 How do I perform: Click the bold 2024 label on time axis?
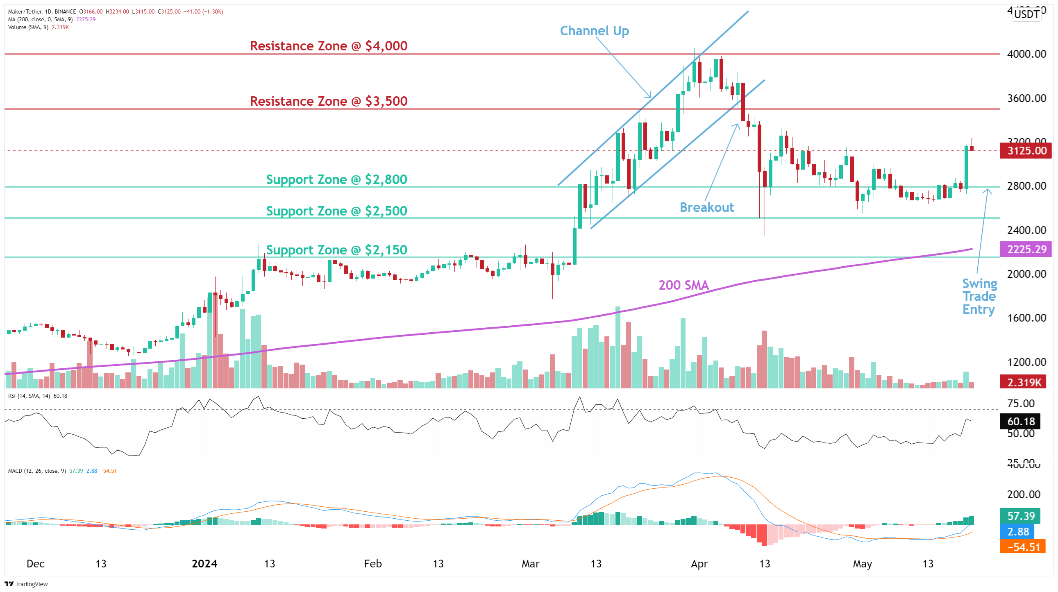tap(204, 564)
